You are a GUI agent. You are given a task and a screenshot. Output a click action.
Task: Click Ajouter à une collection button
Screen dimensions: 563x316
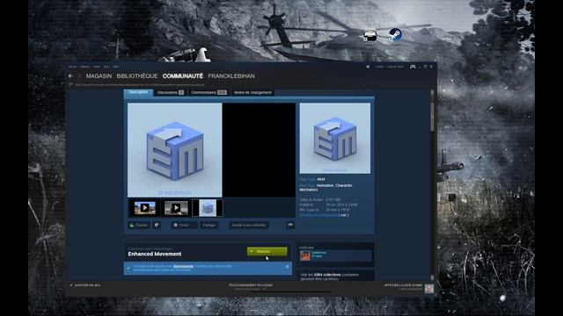[249, 225]
